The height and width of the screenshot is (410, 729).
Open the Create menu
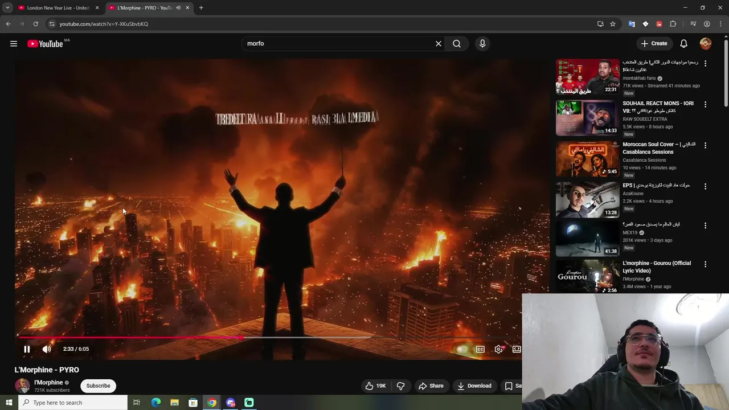(x=654, y=43)
